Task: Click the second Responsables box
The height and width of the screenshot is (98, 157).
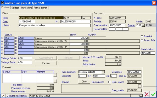Action: (119, 29)
